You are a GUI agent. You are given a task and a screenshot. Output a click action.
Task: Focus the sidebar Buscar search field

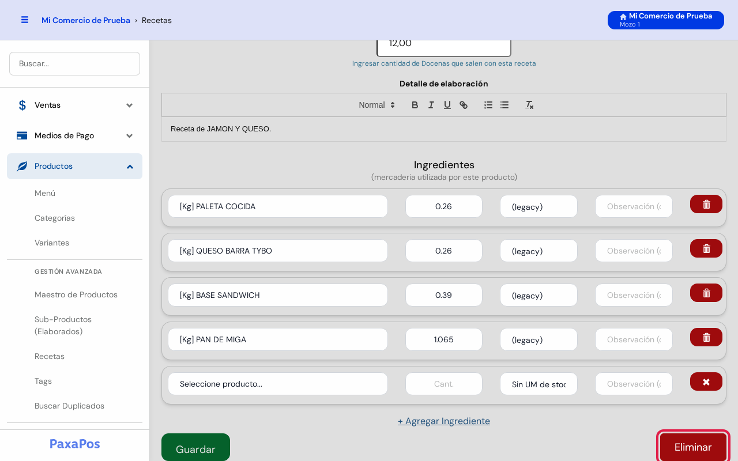tap(74, 63)
